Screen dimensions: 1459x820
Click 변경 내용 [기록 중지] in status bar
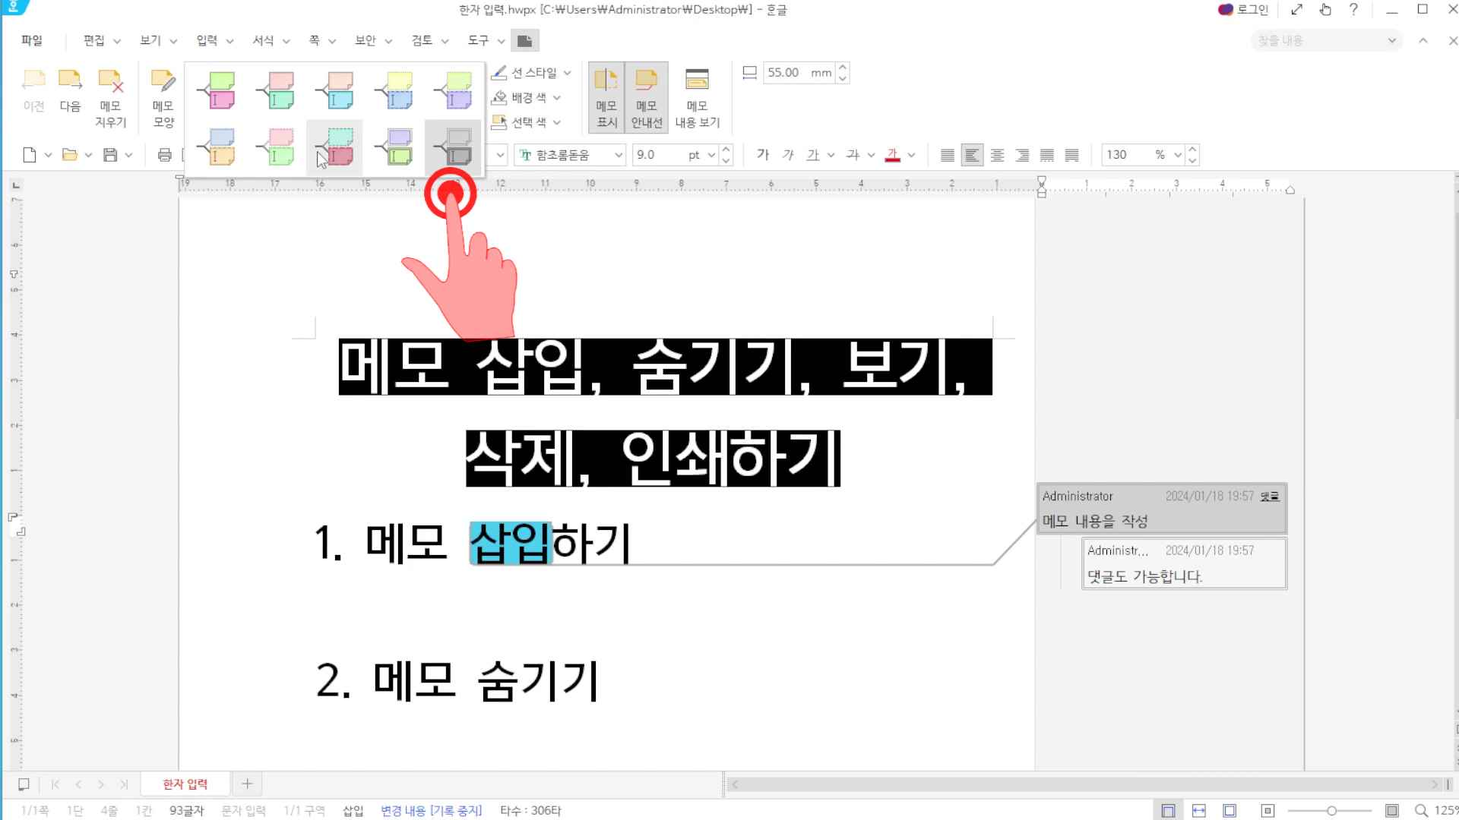[431, 811]
